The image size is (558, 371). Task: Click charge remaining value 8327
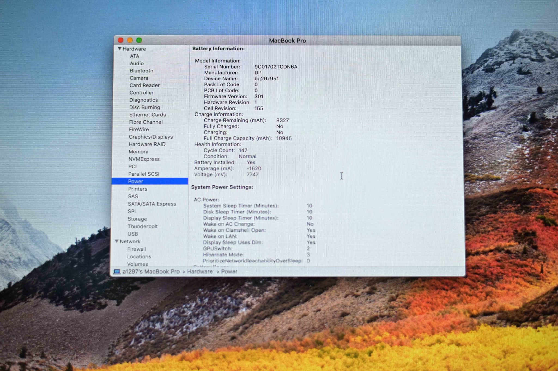tap(283, 120)
